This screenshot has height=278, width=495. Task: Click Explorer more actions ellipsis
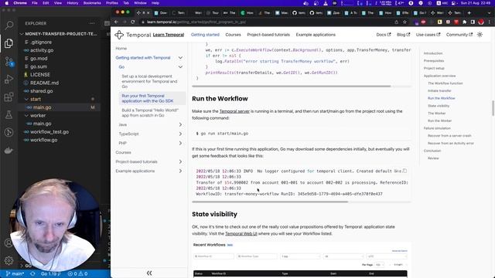[92, 23]
